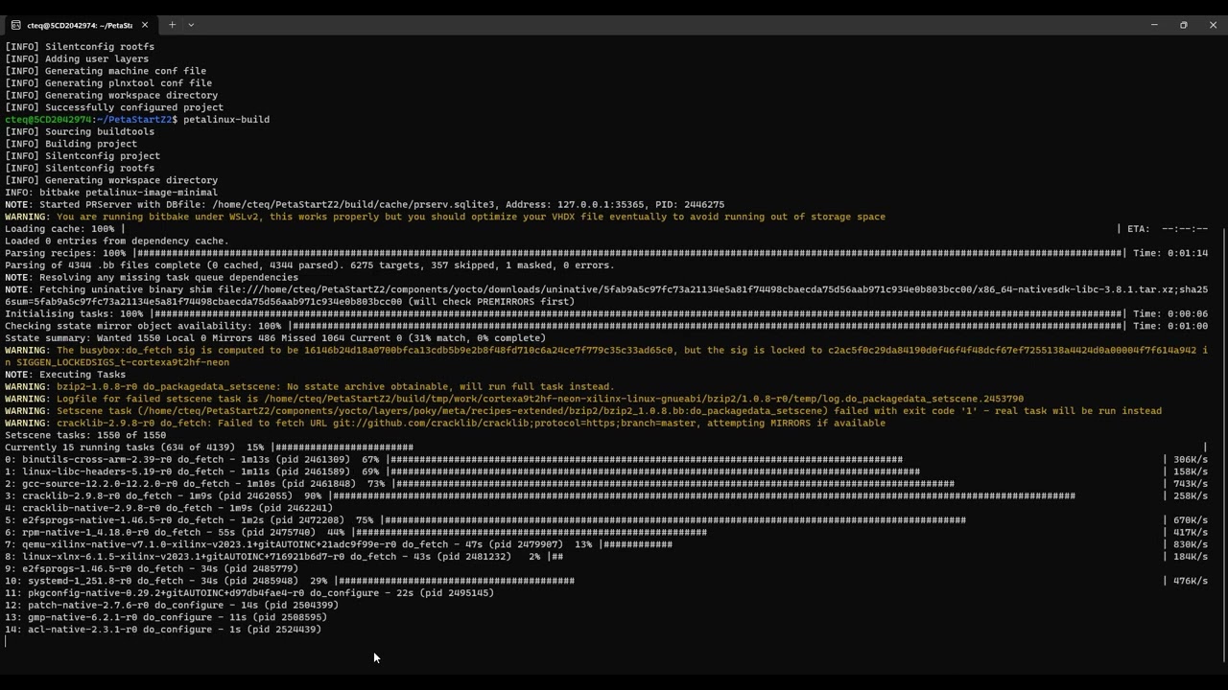Click 'INFO: bitbake petalinux-image-minimal' line

[x=111, y=193]
